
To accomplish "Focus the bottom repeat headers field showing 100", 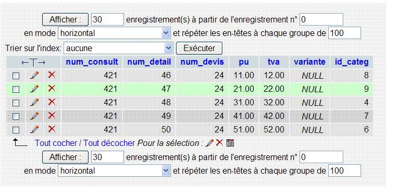I will pyautogui.click(x=344, y=170).
